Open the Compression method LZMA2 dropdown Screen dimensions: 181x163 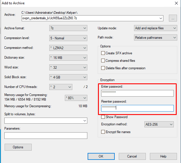68,48
